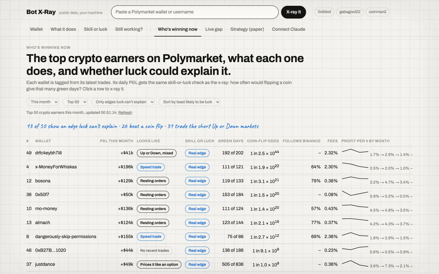
Task: Go to the Skill or luck tab
Action: [96, 29]
